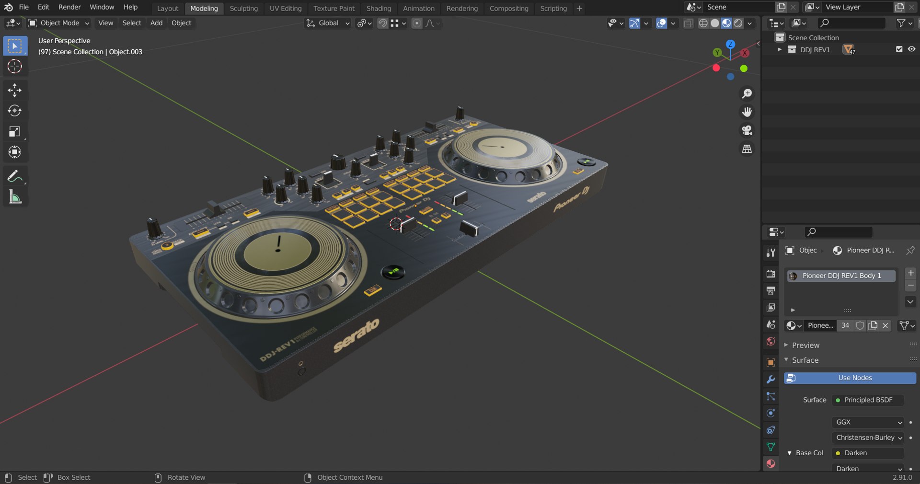Collapse the Base Col section
Viewport: 920px width, 484px height.
point(789,453)
